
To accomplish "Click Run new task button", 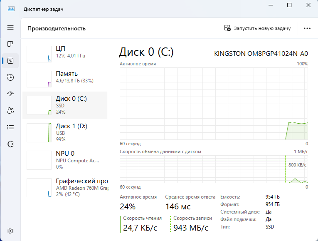I will 257,28.
